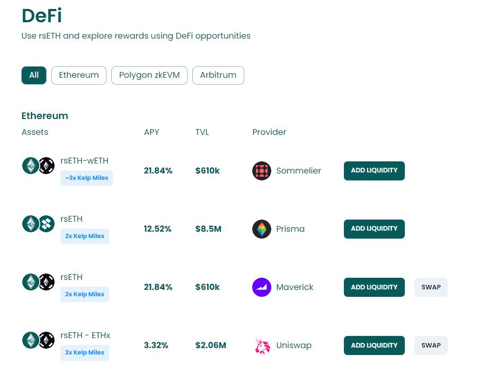Click the Prisma provider logo icon
The height and width of the screenshot is (373, 479).
point(262,229)
